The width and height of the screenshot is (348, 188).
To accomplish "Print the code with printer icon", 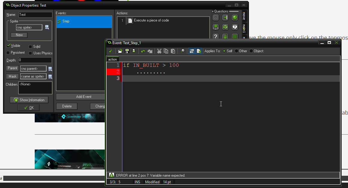I will coord(134,51).
